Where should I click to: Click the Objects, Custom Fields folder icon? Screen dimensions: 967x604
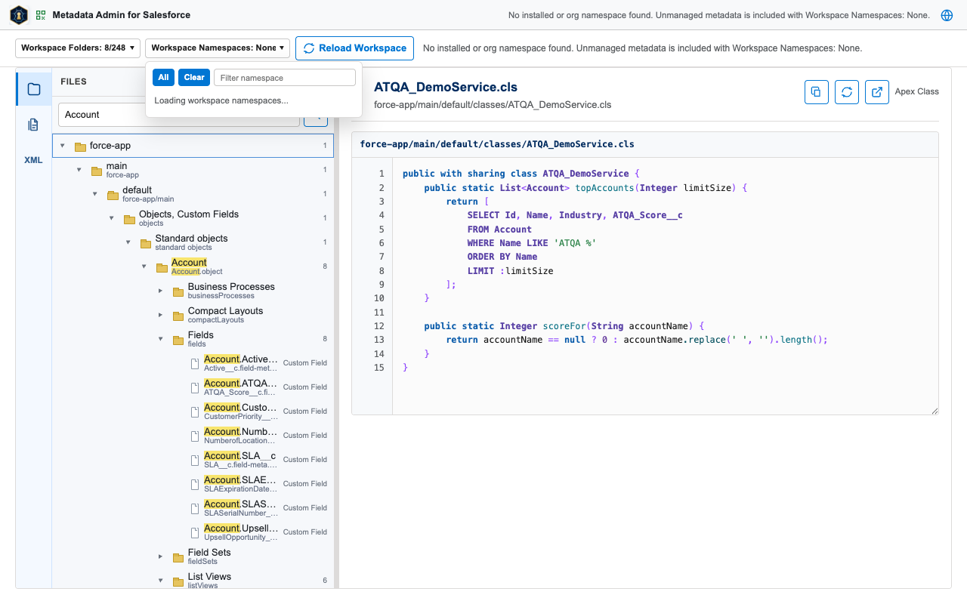pos(130,219)
